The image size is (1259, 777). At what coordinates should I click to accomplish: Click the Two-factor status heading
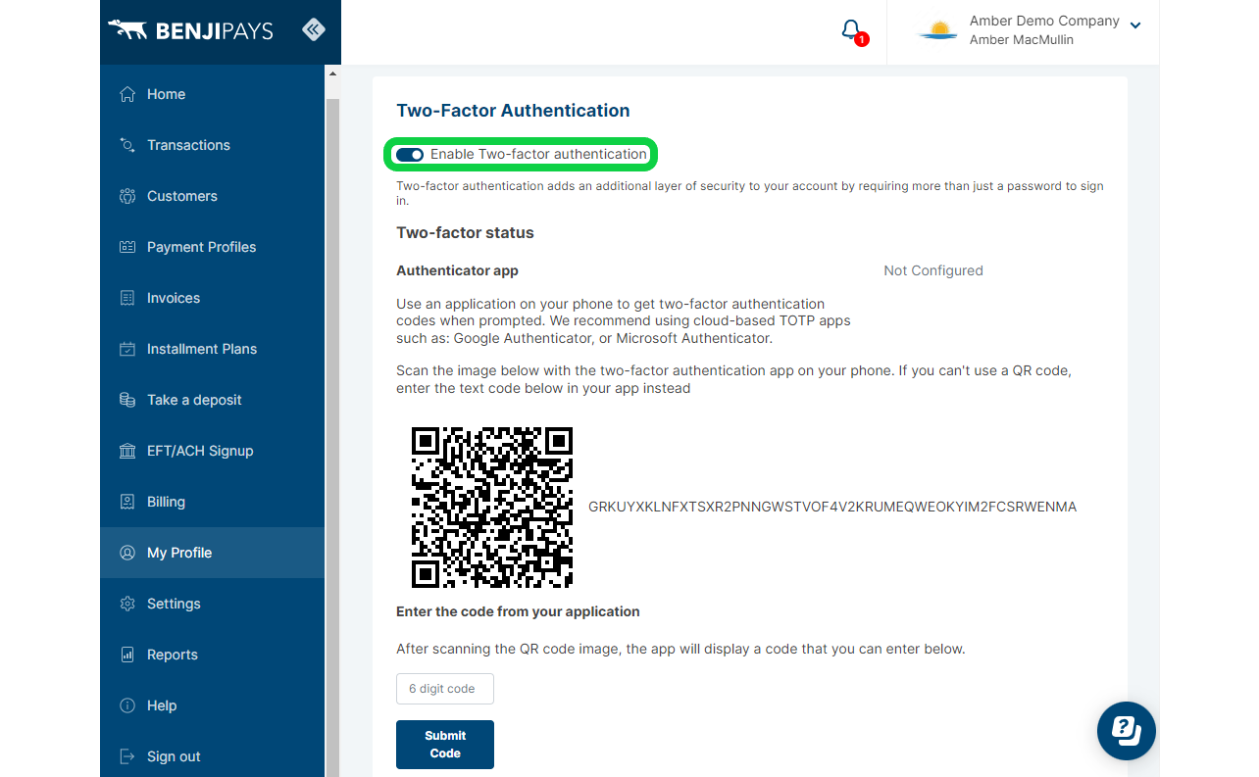click(465, 233)
